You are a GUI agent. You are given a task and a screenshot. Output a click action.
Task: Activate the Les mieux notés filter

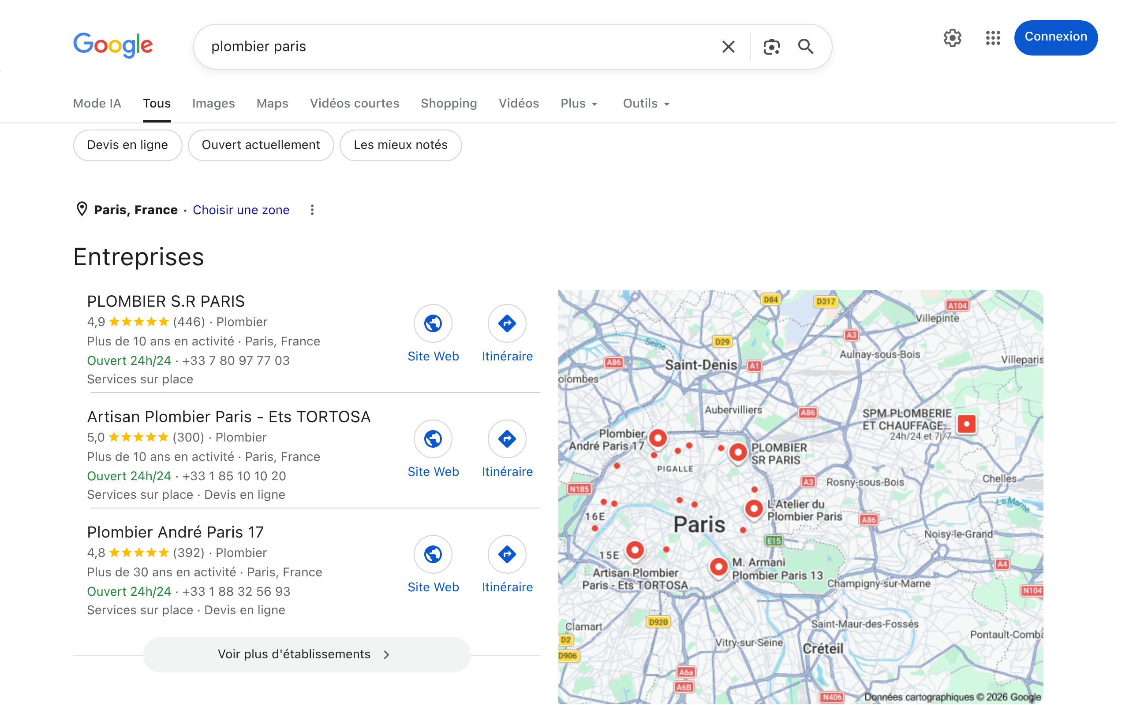pos(400,145)
